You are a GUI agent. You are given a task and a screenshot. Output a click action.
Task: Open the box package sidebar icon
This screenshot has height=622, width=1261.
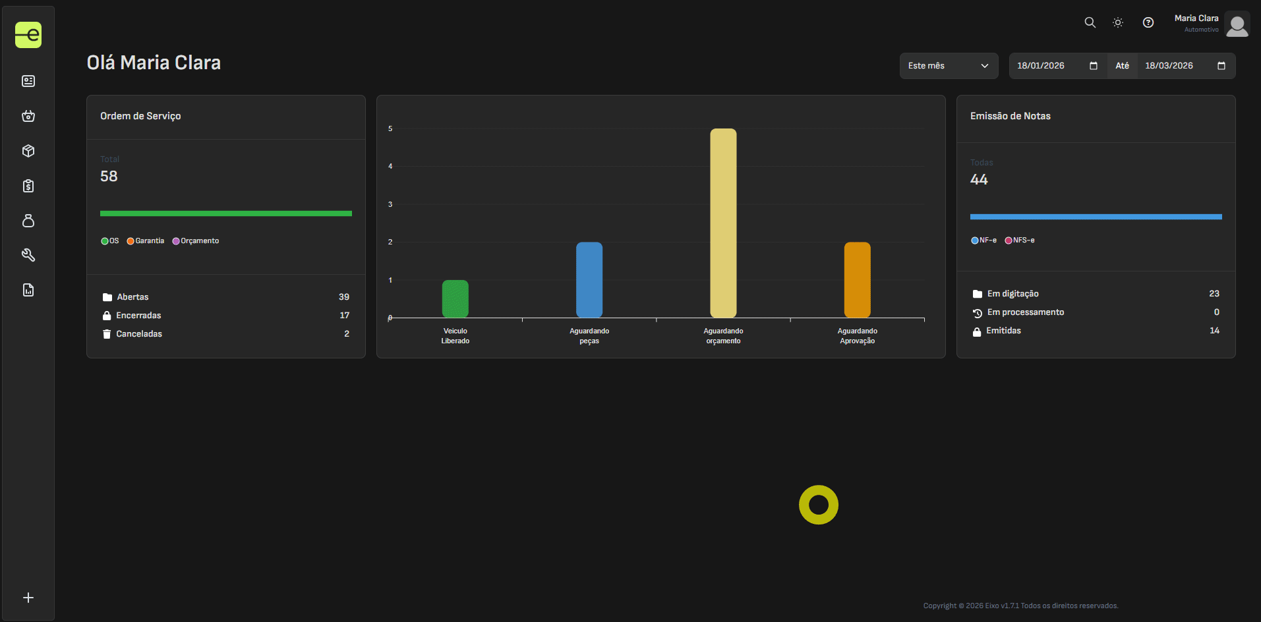click(x=28, y=151)
